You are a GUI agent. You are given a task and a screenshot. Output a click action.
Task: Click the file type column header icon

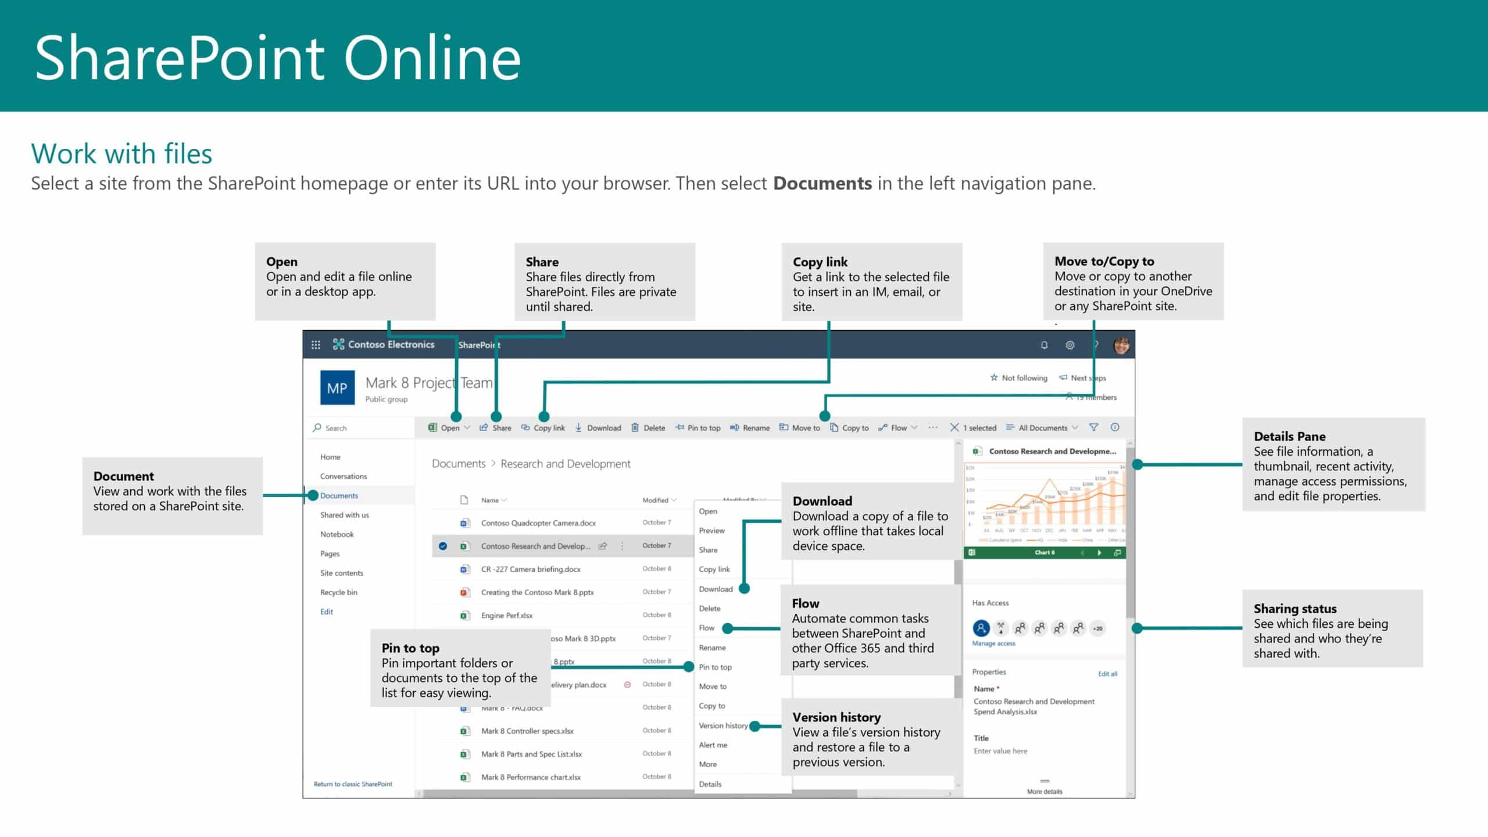tap(464, 500)
